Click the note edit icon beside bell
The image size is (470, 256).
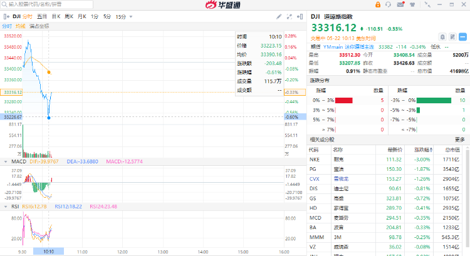point(452,37)
